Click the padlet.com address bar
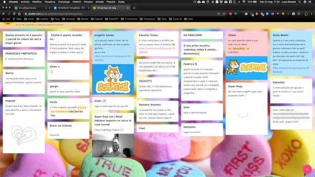 coord(120,14)
